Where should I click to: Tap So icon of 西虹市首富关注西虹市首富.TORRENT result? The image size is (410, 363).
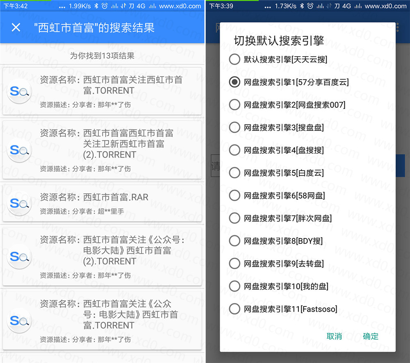(19, 91)
